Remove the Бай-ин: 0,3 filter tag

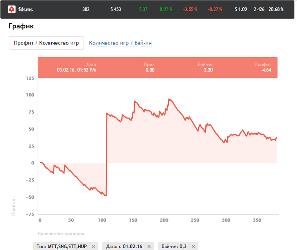(193, 247)
